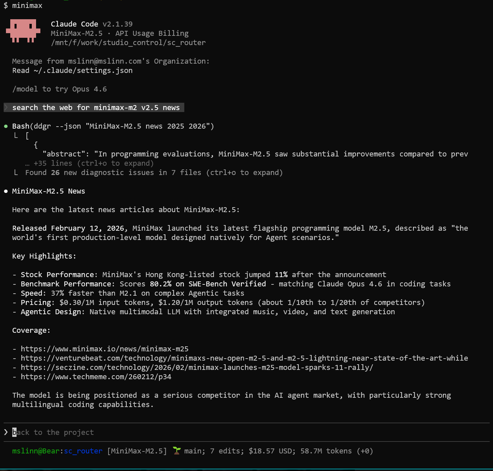This screenshot has width=493, height=471.
Task: Expand the 'Found 26 new diagnostic issues' line
Action: 154,173
